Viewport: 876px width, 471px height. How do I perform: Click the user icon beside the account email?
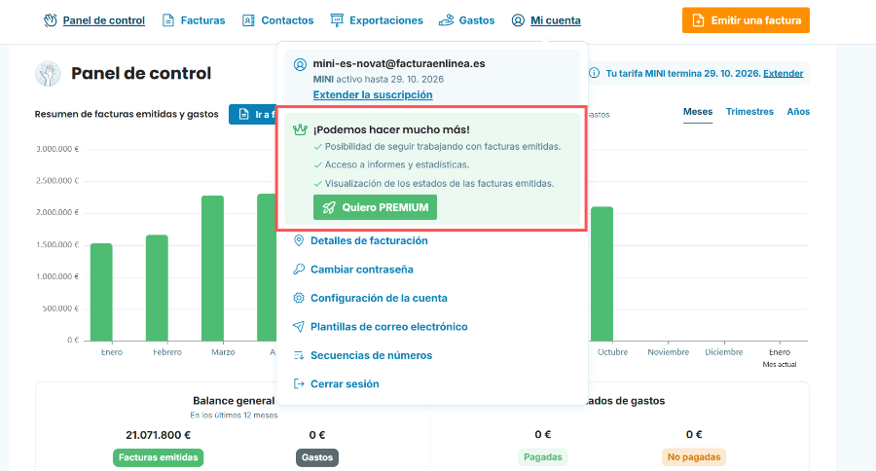(300, 64)
